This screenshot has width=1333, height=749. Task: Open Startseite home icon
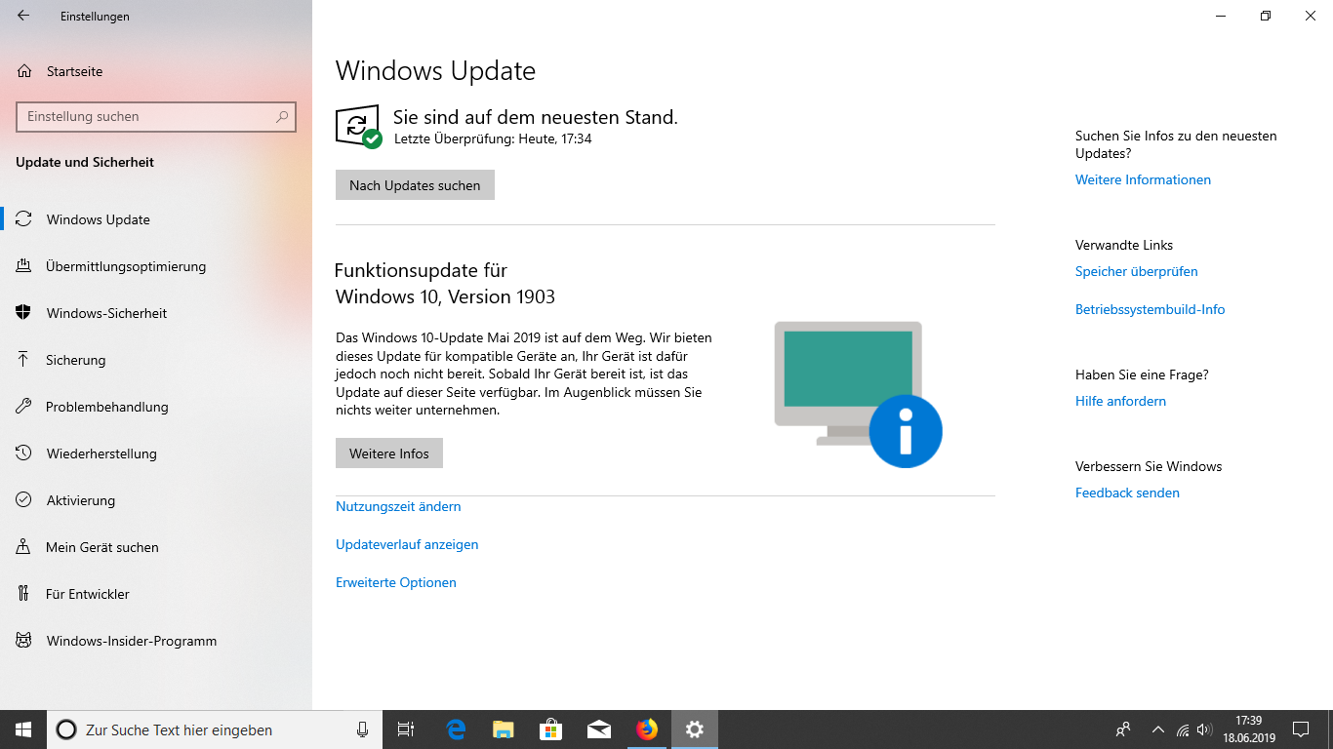tap(24, 71)
